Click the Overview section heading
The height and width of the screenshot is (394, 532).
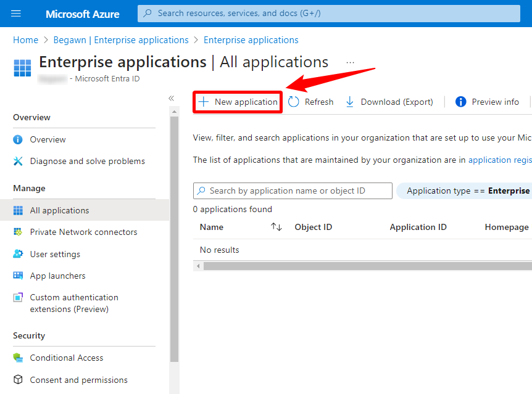[x=31, y=117]
